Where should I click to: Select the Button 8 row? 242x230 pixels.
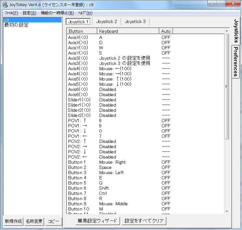pyautogui.click(x=146, y=198)
